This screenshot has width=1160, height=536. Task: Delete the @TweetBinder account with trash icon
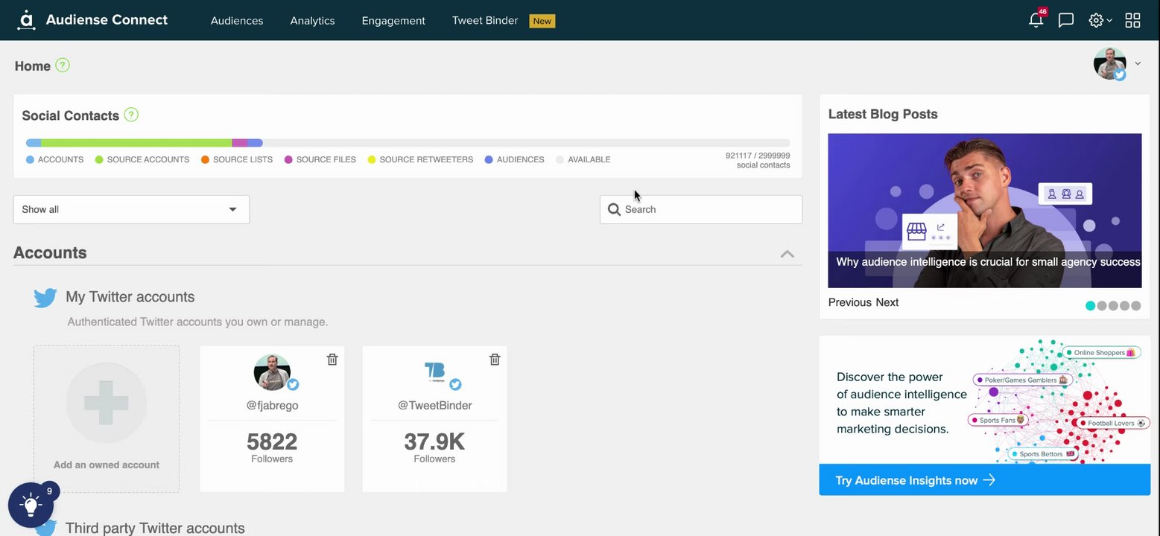click(x=495, y=360)
